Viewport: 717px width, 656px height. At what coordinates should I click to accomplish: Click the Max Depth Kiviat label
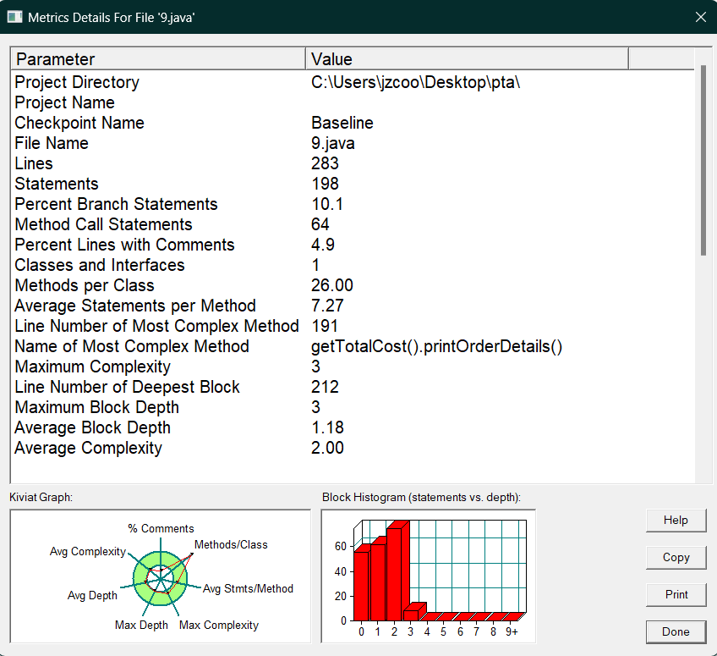coord(141,626)
